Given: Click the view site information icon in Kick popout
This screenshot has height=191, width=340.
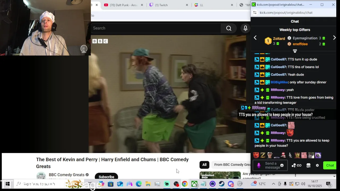Looking at the screenshot, I should [x=255, y=12].
